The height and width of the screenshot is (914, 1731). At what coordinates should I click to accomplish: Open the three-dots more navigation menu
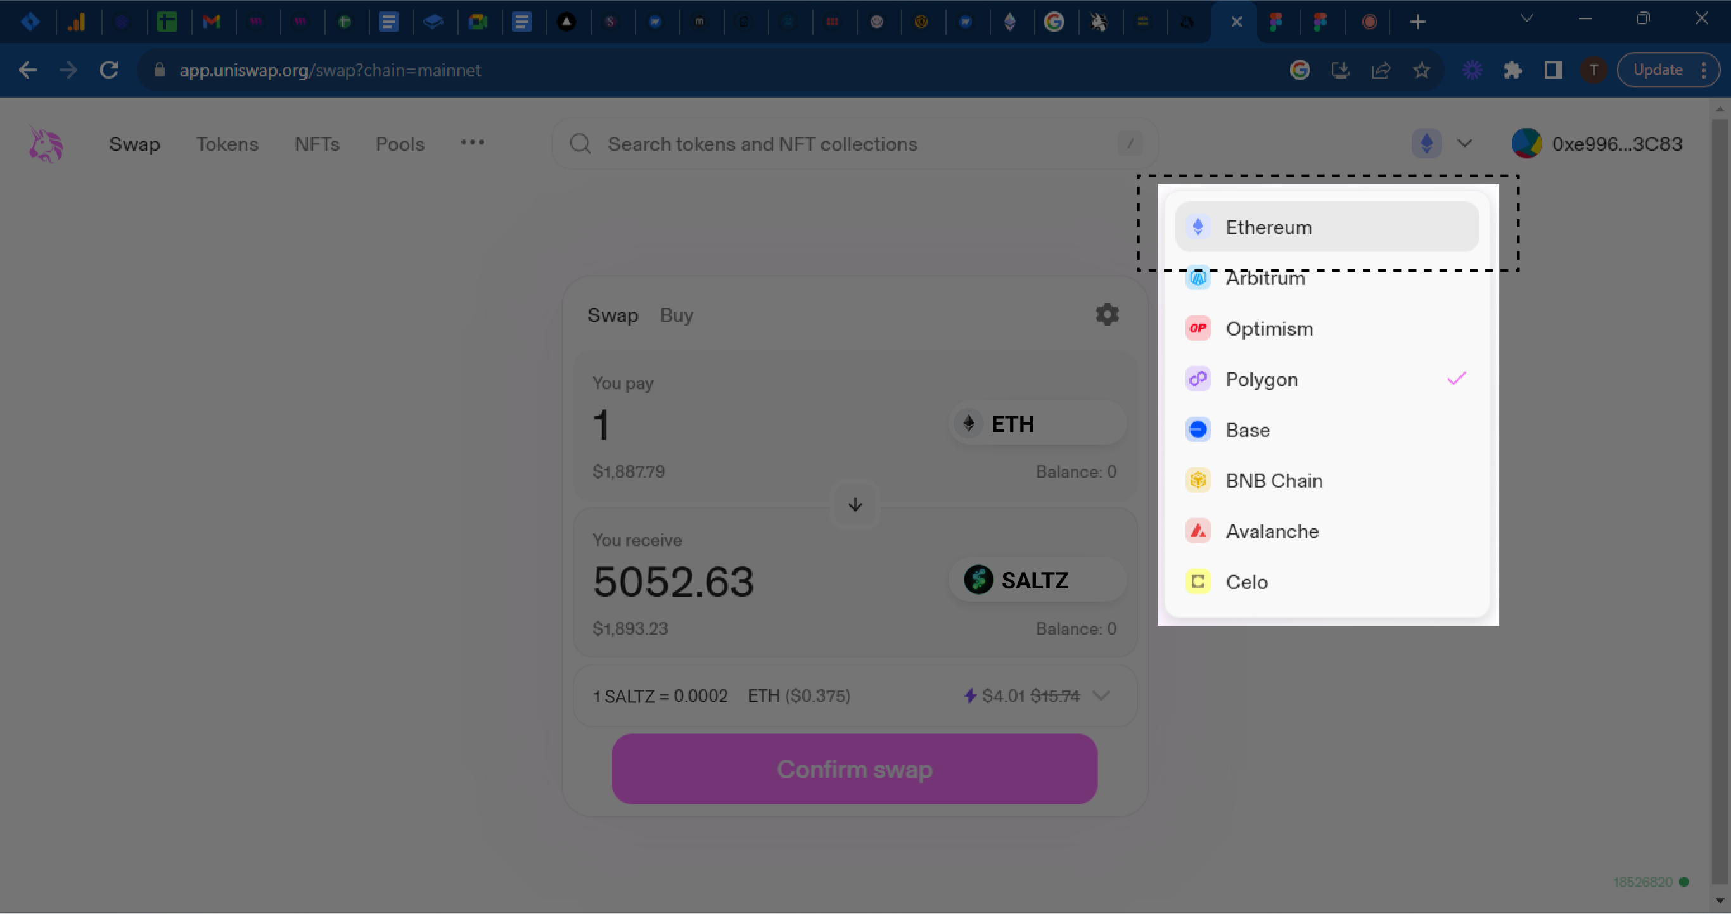click(473, 143)
